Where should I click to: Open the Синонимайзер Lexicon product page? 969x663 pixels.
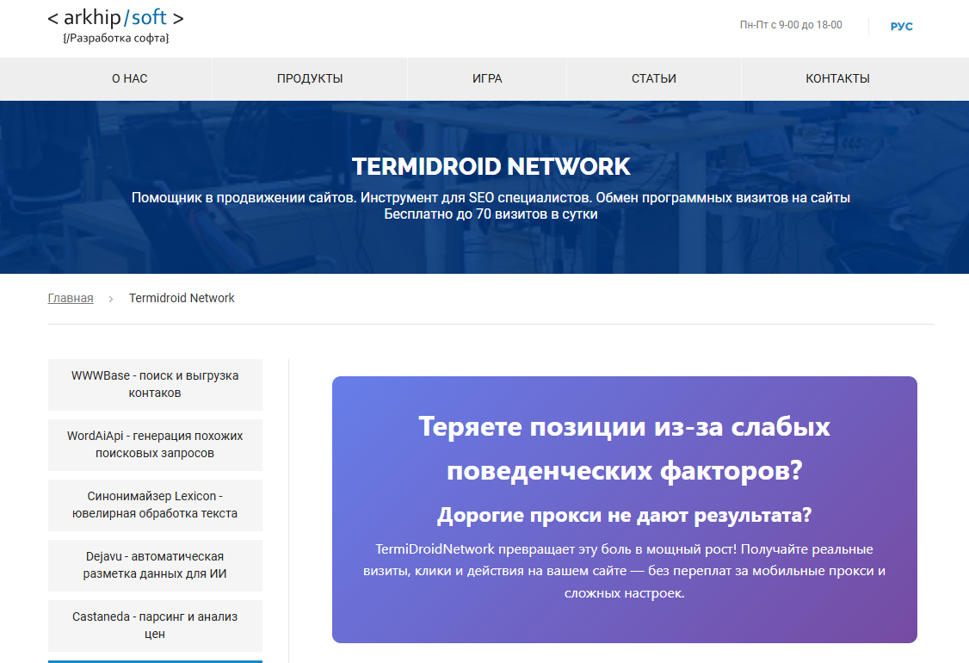(x=155, y=505)
